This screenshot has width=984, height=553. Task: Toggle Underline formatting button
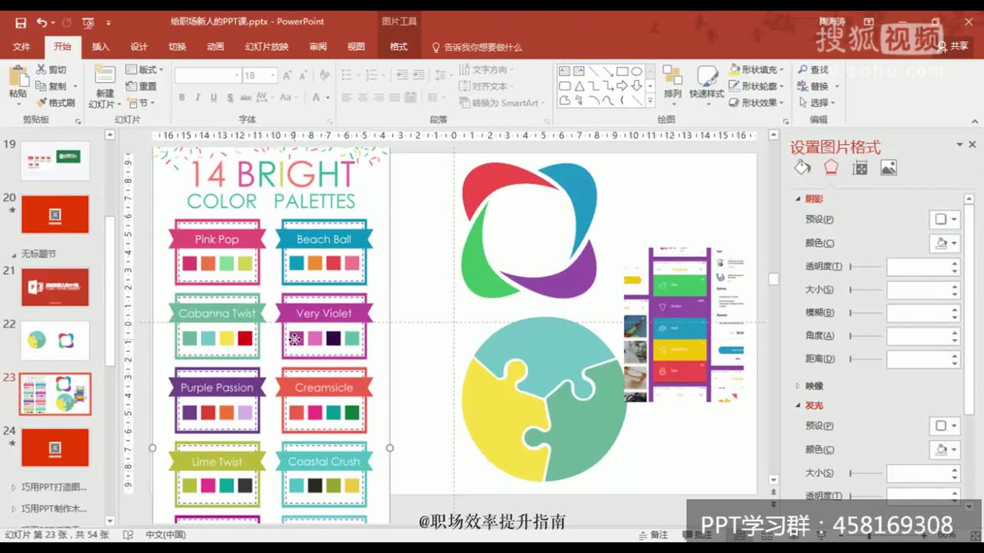point(214,97)
